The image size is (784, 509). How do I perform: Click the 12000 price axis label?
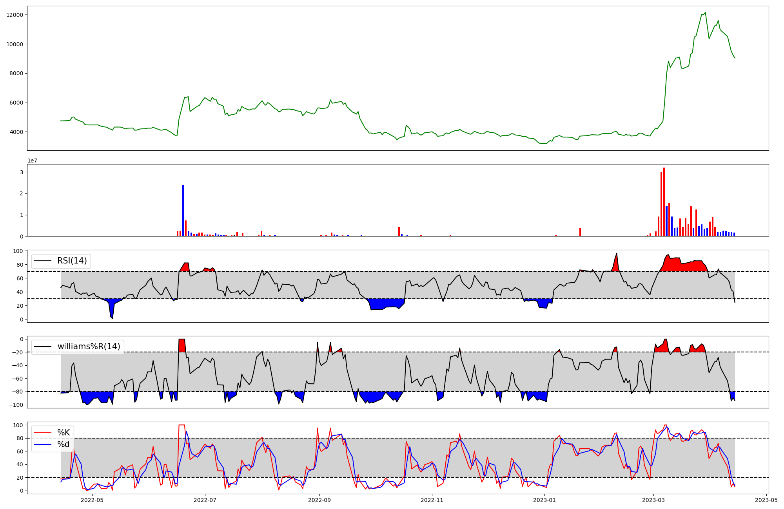point(15,15)
